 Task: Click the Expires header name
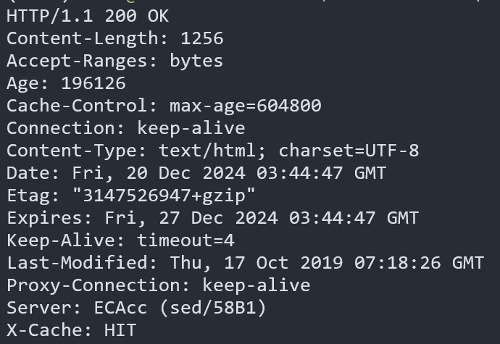tap(49, 218)
